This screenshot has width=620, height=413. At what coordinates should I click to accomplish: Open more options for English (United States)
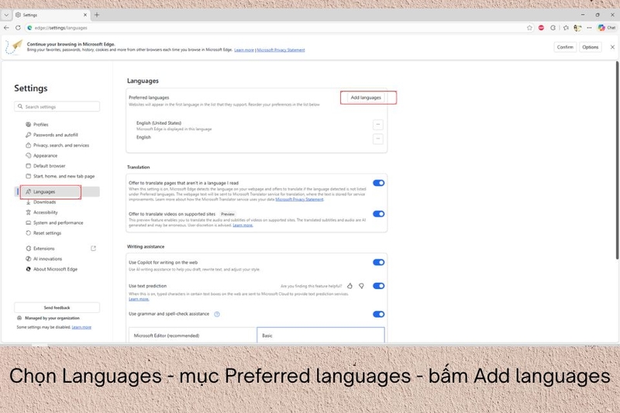click(x=378, y=125)
